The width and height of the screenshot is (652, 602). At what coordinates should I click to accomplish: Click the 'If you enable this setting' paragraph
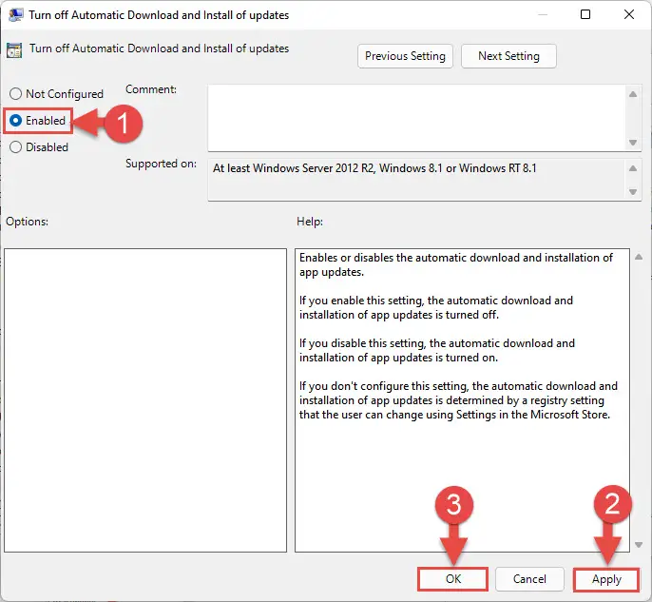pos(435,307)
